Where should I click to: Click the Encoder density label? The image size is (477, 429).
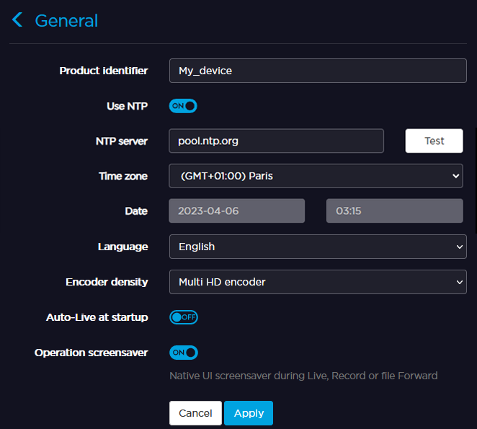[107, 282]
